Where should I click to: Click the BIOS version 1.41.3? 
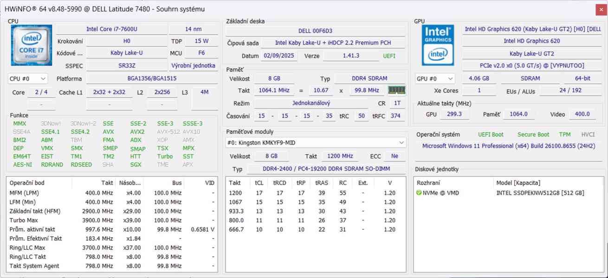point(351,56)
